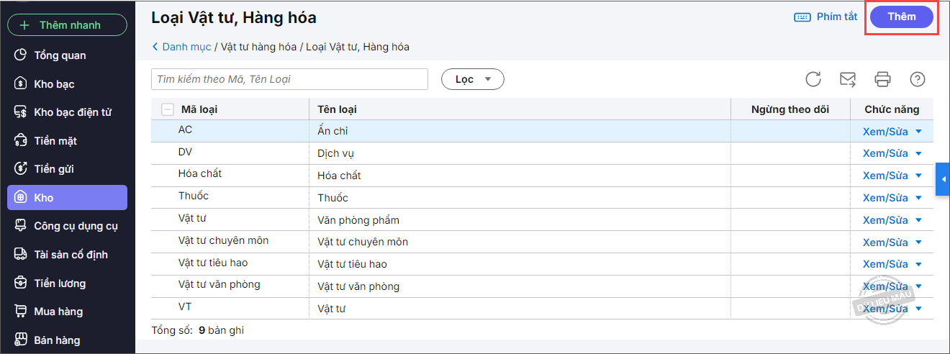
Task: Click the refresh icon above the table
Action: [813, 79]
